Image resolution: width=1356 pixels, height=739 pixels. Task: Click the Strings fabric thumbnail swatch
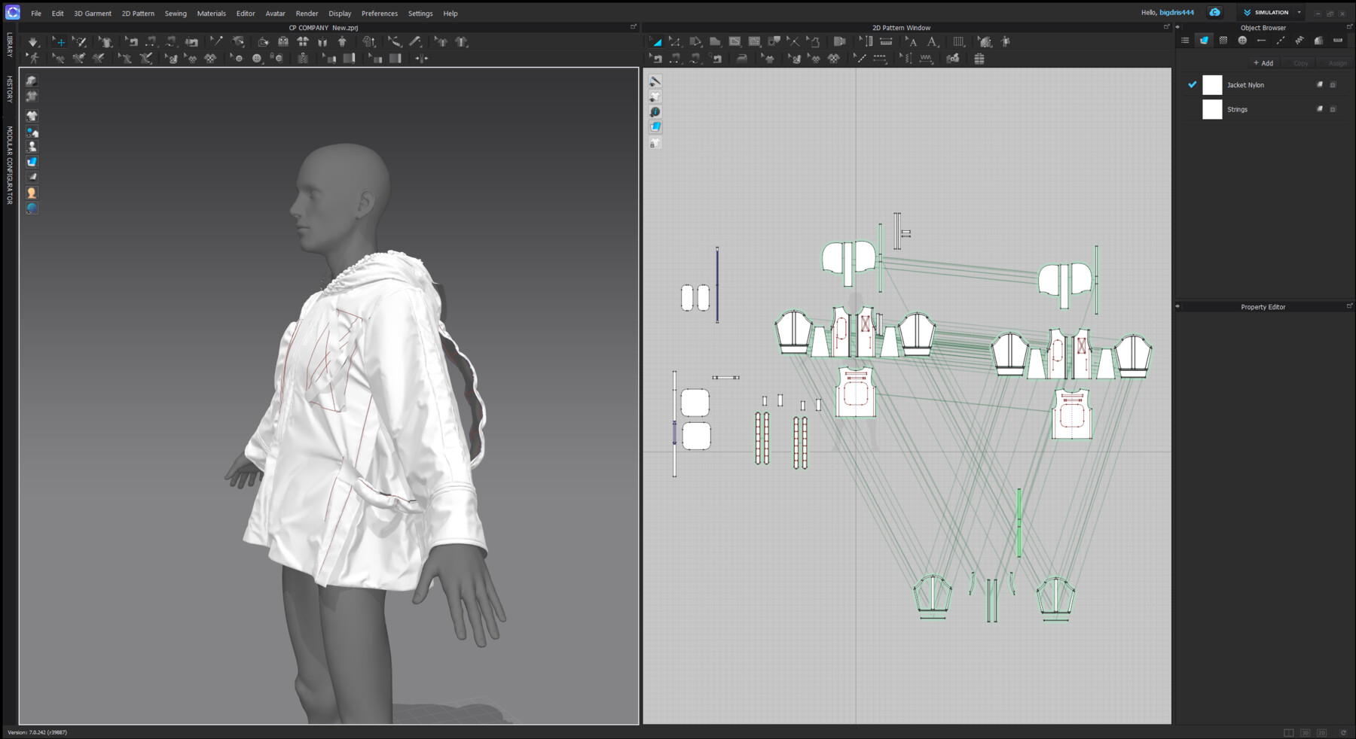click(1213, 110)
